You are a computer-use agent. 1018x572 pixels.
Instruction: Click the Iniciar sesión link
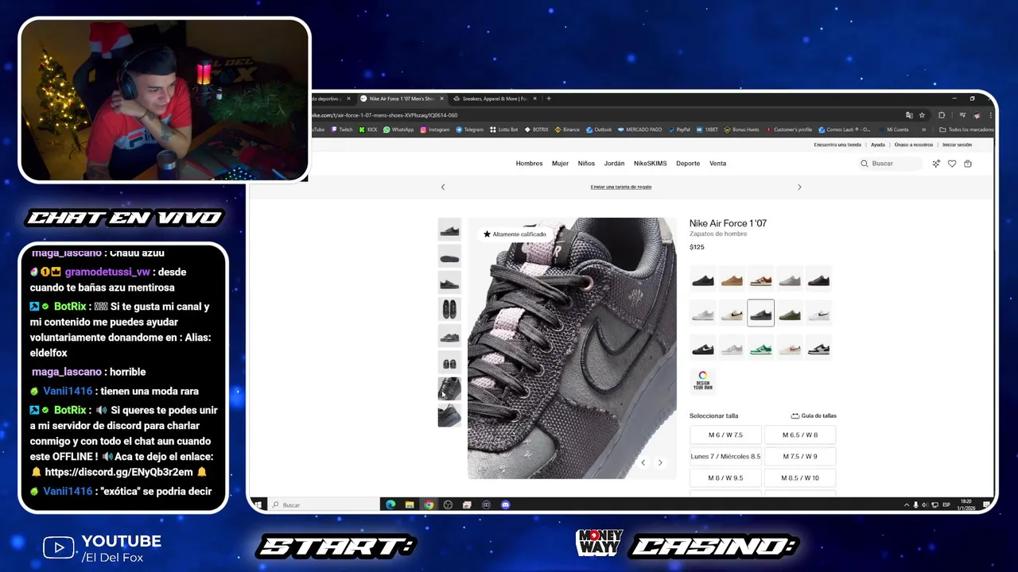(957, 145)
